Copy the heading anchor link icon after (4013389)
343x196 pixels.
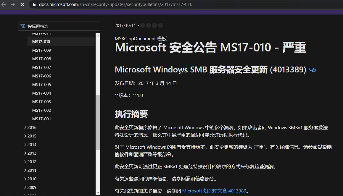[x=313, y=70]
